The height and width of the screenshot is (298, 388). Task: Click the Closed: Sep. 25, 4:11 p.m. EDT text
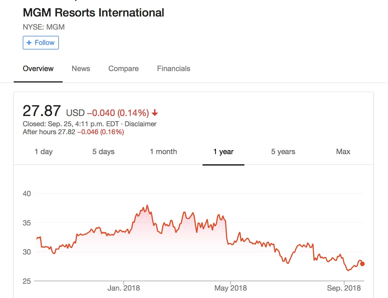click(x=71, y=124)
